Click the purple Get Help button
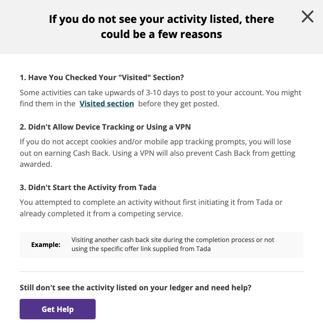The height and width of the screenshot is (332, 323). [58, 309]
